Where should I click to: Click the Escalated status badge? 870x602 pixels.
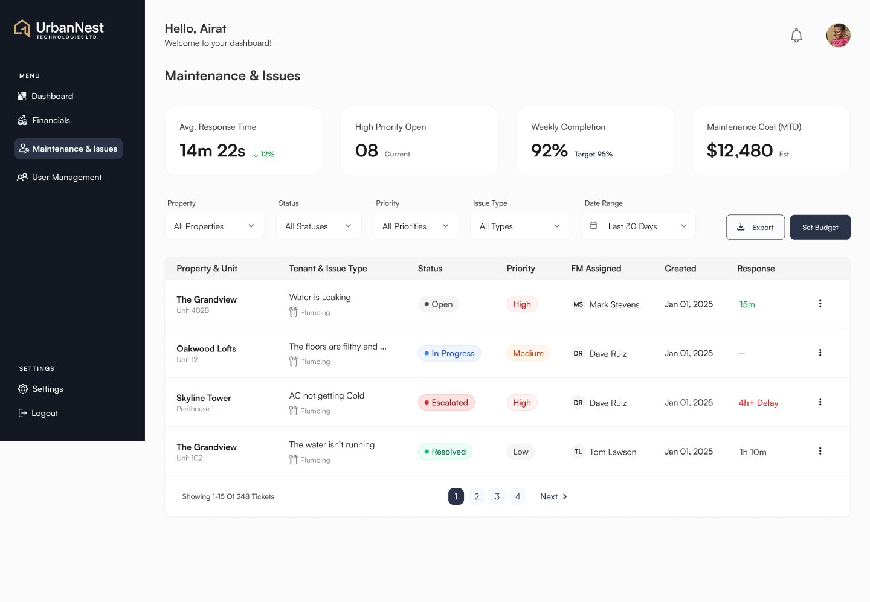point(446,403)
